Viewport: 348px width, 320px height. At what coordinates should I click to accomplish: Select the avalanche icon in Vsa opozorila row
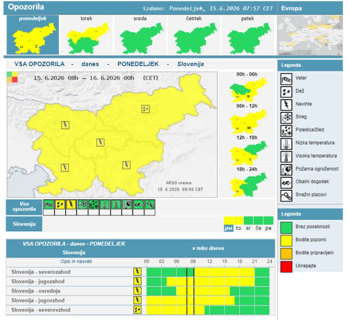pyautogui.click(x=150, y=204)
